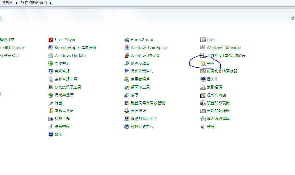Open the 輕鬆存取中心 icon

click(x=127, y=127)
